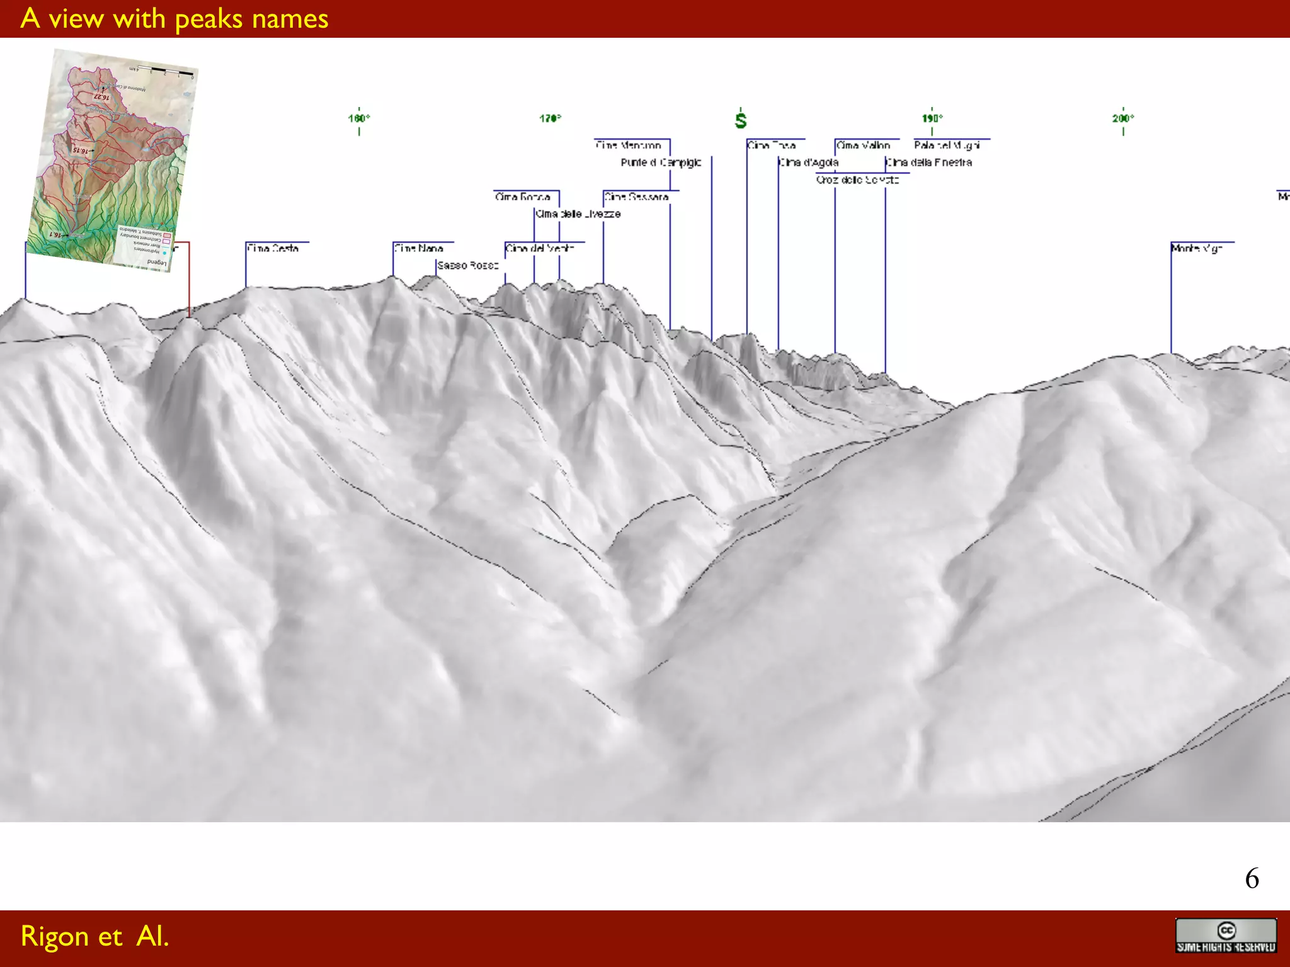Screen dimensions: 1290x967
Task: Select the 'Cima Sassara' peak label
Action: point(636,197)
